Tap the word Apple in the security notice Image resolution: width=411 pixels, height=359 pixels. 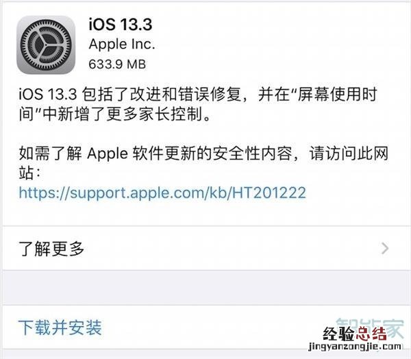point(108,153)
